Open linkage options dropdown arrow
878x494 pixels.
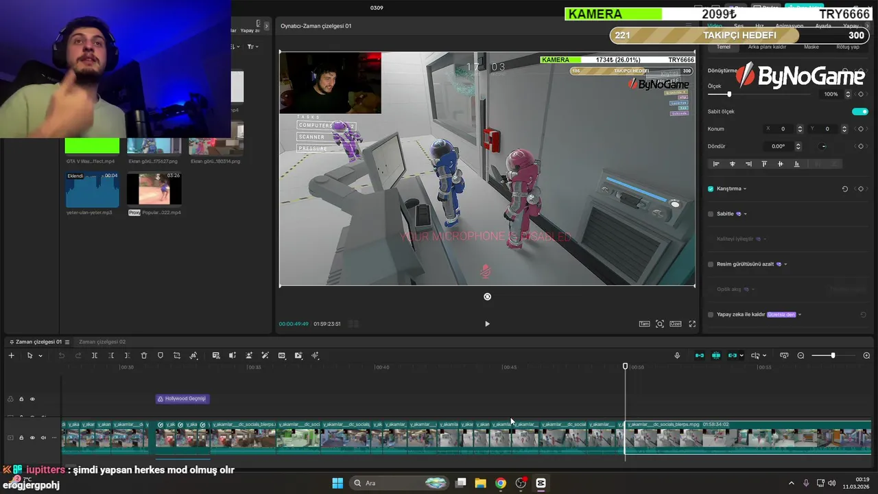[741, 355]
